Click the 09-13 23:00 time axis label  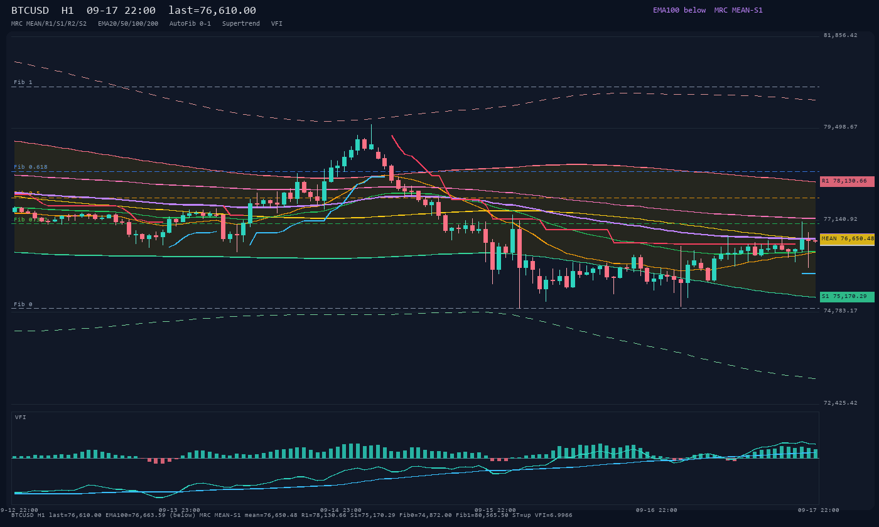[180, 510]
